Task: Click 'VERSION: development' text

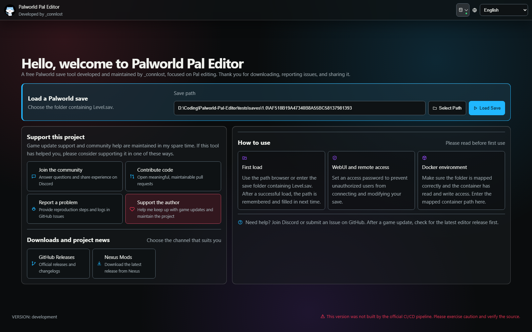Action: coord(35,317)
